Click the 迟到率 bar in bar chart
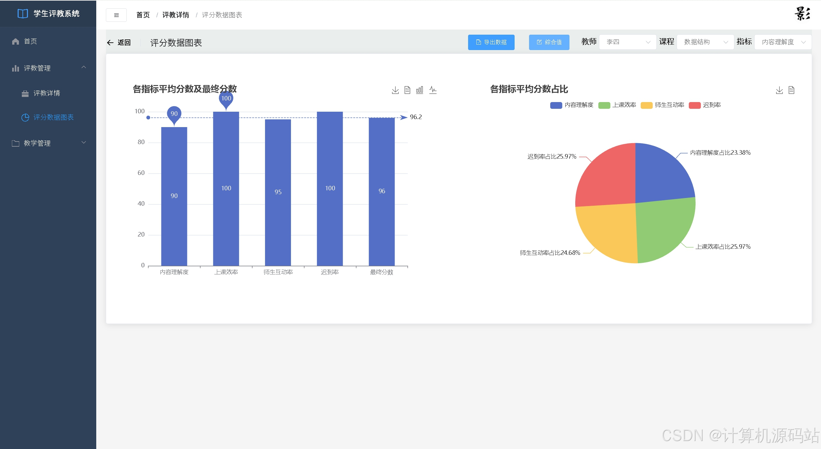The height and width of the screenshot is (449, 821). [330, 189]
